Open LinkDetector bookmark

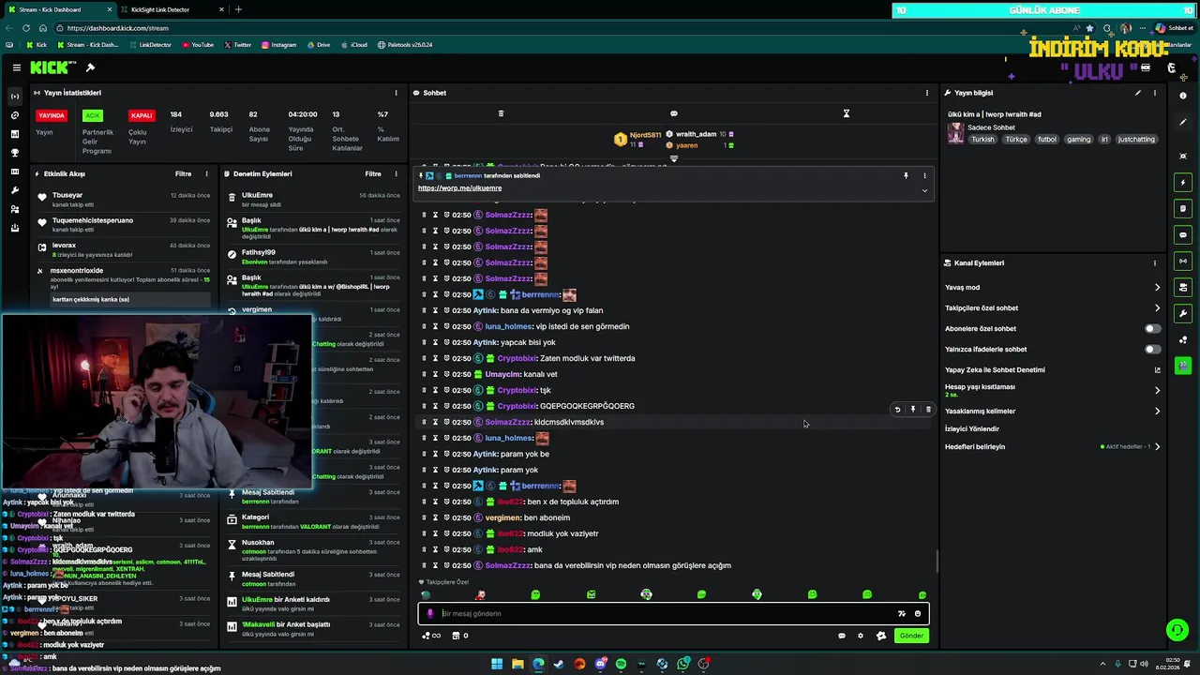point(150,45)
